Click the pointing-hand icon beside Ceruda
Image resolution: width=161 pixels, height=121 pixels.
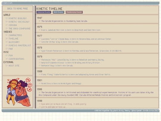point(7,25)
